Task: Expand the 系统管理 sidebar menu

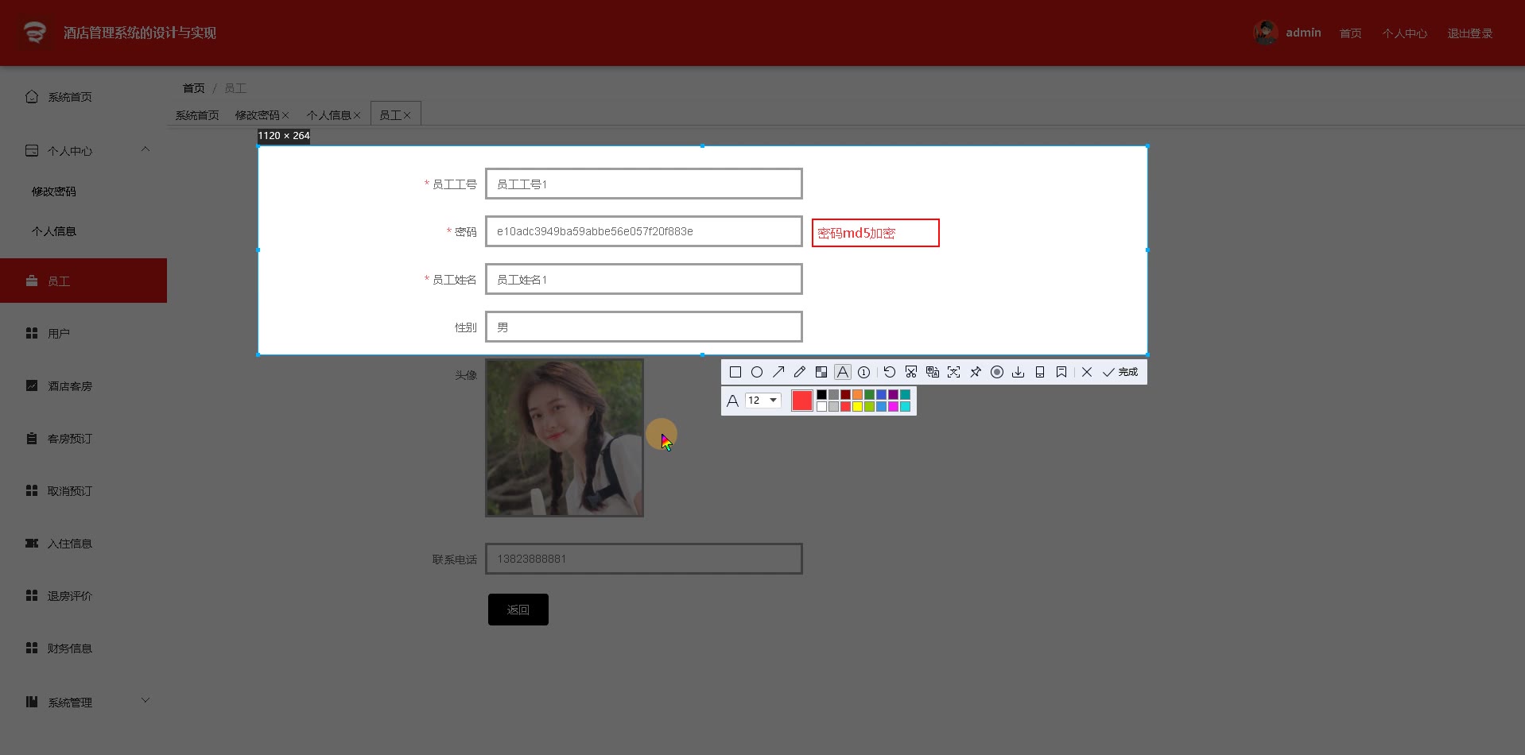Action: tap(83, 702)
